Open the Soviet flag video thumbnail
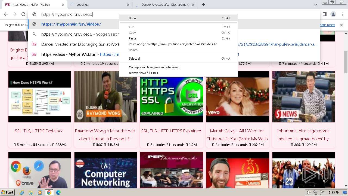348x196 pixels. click(x=238, y=170)
